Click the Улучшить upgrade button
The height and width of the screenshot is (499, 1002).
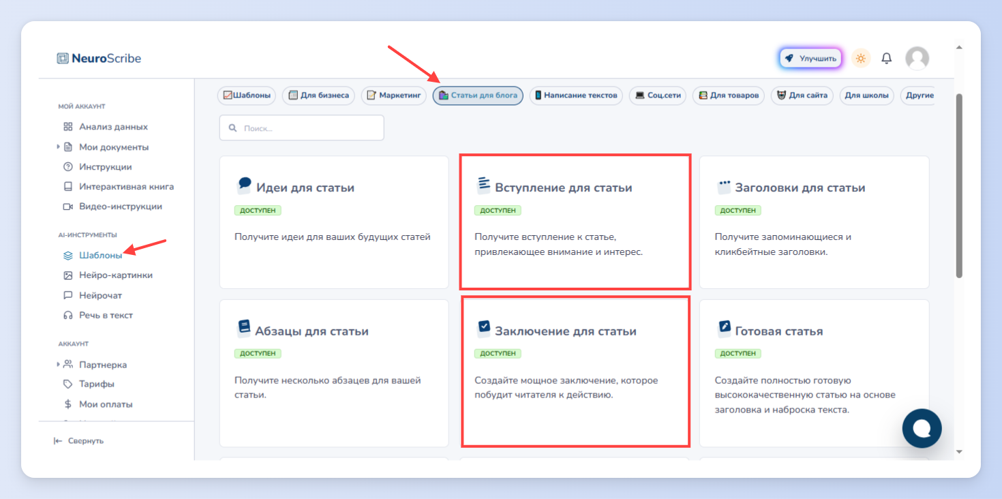coord(810,59)
